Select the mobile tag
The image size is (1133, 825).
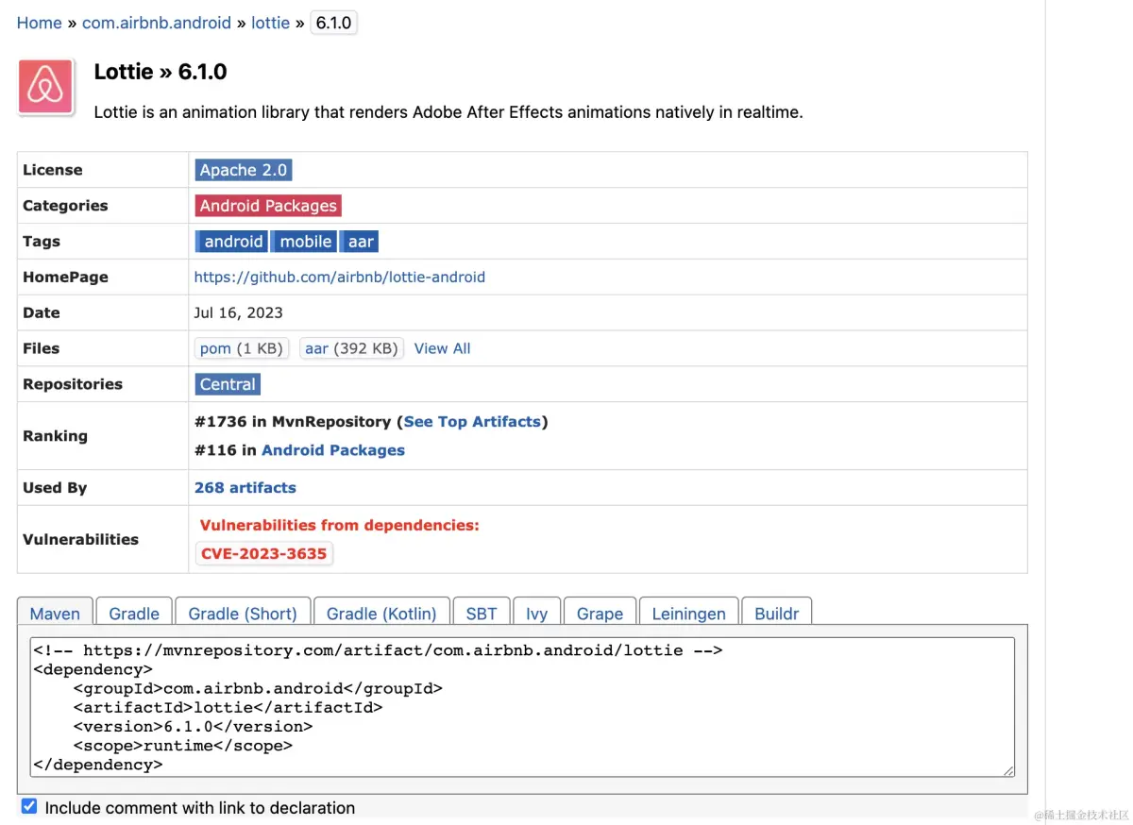point(305,242)
